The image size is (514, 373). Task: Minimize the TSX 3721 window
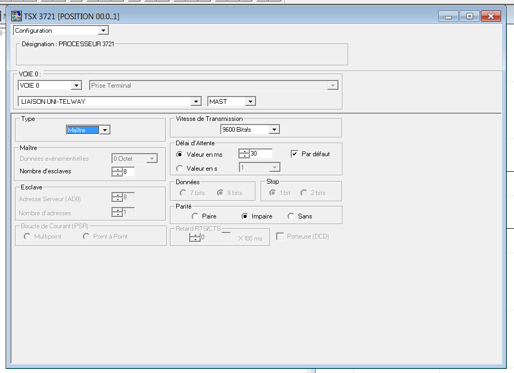point(448,17)
